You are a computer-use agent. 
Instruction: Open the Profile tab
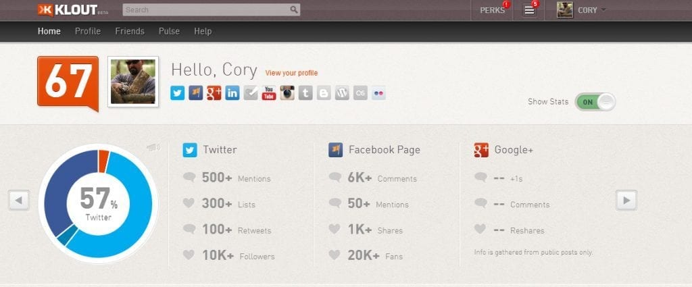pyautogui.click(x=88, y=31)
